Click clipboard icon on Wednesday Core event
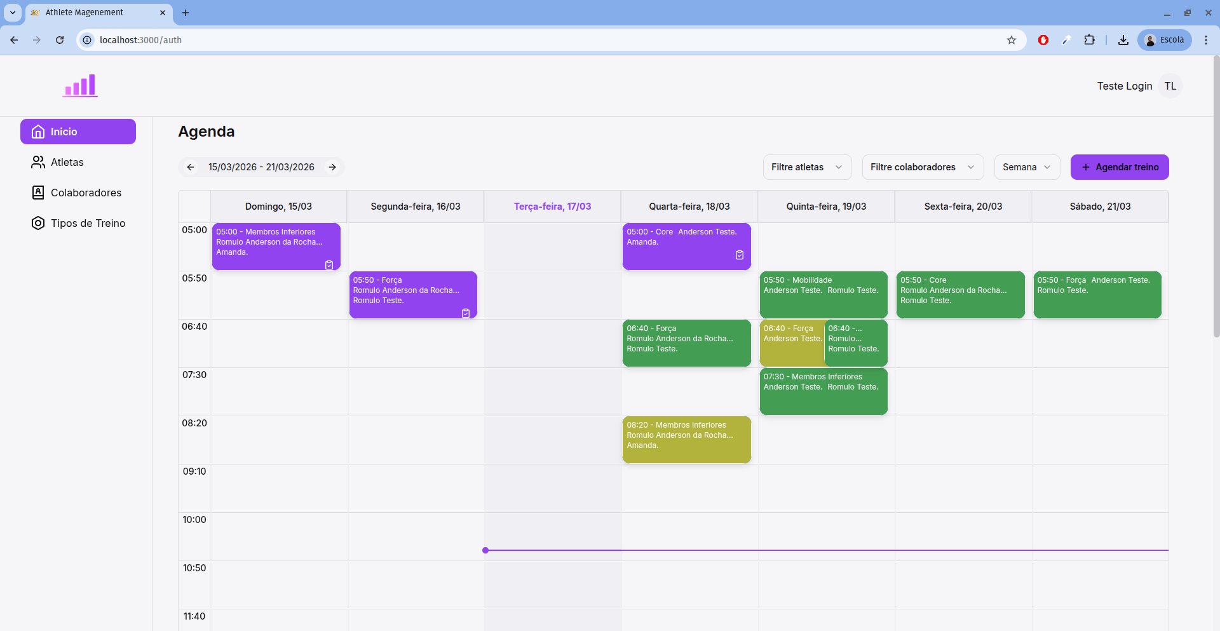Viewport: 1220px width, 631px height. coord(740,255)
